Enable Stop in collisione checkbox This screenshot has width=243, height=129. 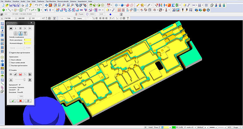10,60
